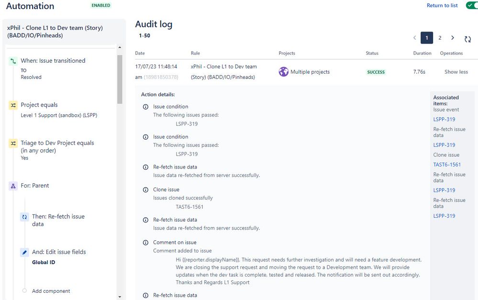Click info icon beside first Re-fetch issue data

[146, 167]
